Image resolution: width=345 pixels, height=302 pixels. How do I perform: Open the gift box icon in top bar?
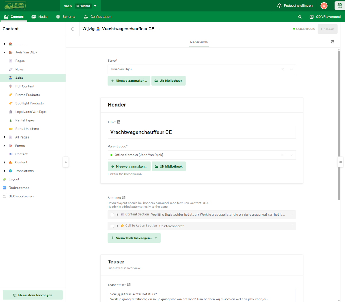pos(340,6)
